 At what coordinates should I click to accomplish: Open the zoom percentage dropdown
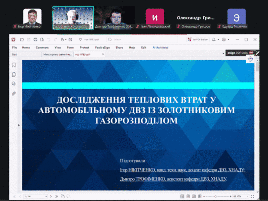248,196
